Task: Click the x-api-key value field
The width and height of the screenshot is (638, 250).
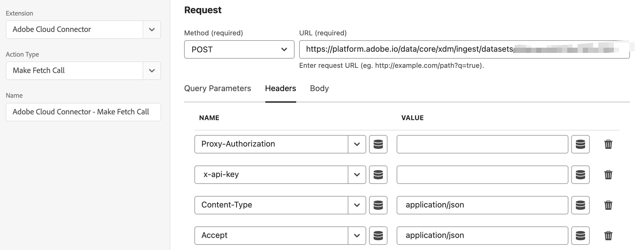Action: [x=482, y=175]
